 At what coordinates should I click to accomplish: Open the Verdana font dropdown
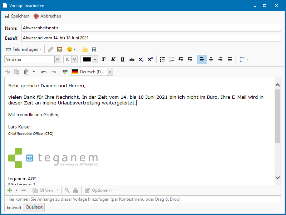[58, 59]
